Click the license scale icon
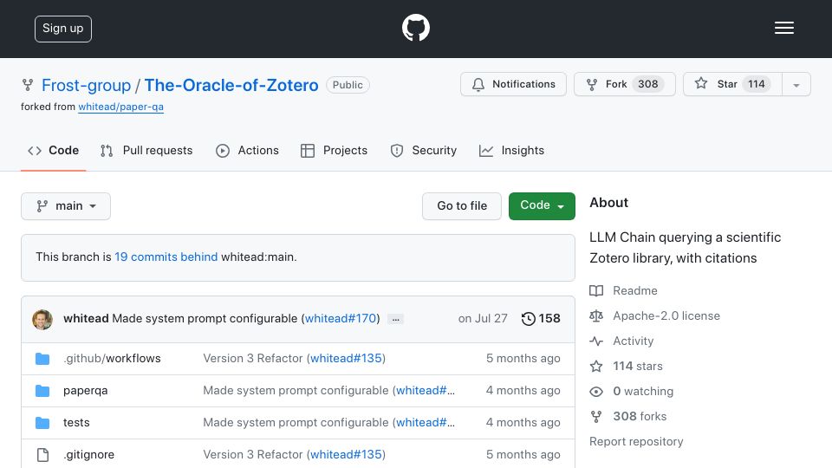Screen dimensions: 832x468 pyautogui.click(x=596, y=316)
